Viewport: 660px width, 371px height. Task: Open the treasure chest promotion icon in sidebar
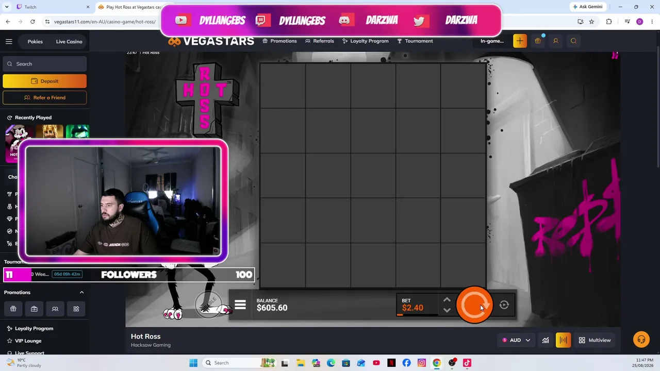pyautogui.click(x=34, y=309)
